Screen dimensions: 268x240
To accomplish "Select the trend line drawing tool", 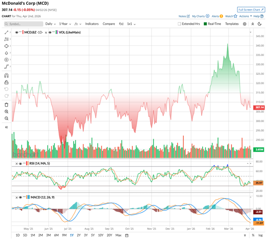I will tap(6, 32).
